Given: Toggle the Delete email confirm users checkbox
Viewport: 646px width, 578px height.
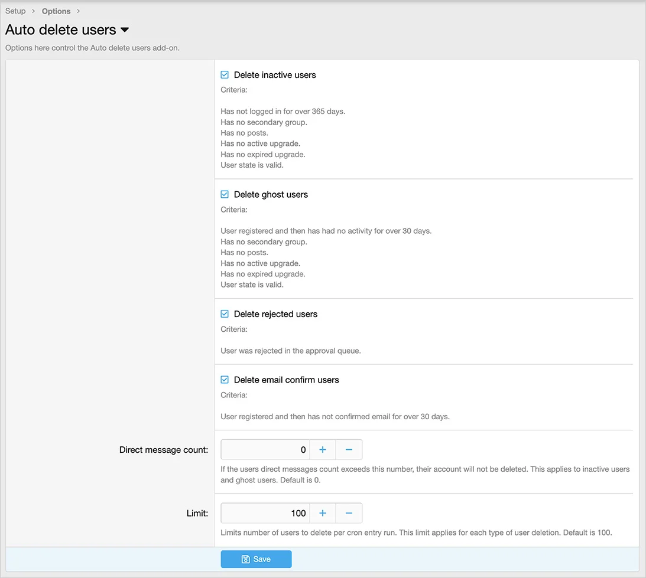Looking at the screenshot, I should click(x=225, y=380).
